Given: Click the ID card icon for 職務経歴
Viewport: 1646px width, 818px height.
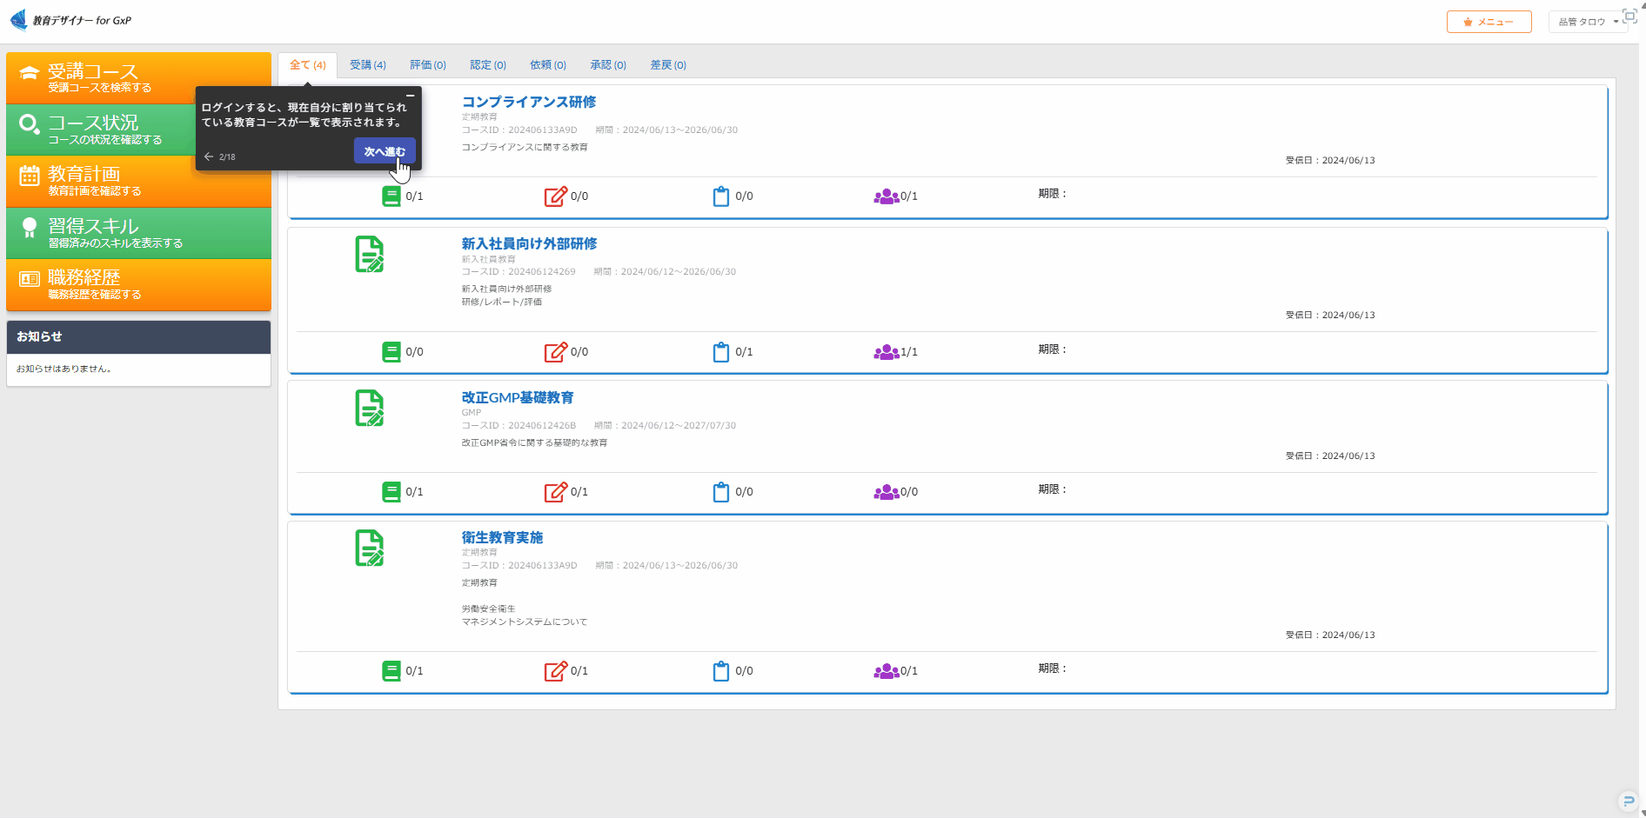Looking at the screenshot, I should point(30,279).
